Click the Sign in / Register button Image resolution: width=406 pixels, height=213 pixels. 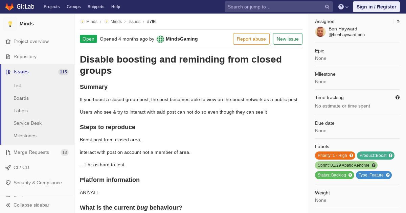pyautogui.click(x=376, y=7)
